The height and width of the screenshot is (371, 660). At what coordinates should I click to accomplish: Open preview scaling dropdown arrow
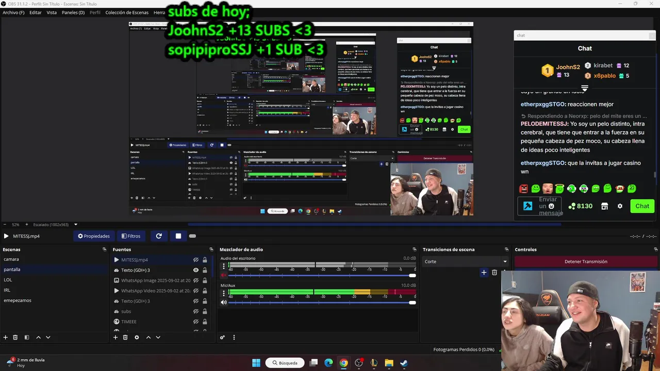(x=76, y=225)
